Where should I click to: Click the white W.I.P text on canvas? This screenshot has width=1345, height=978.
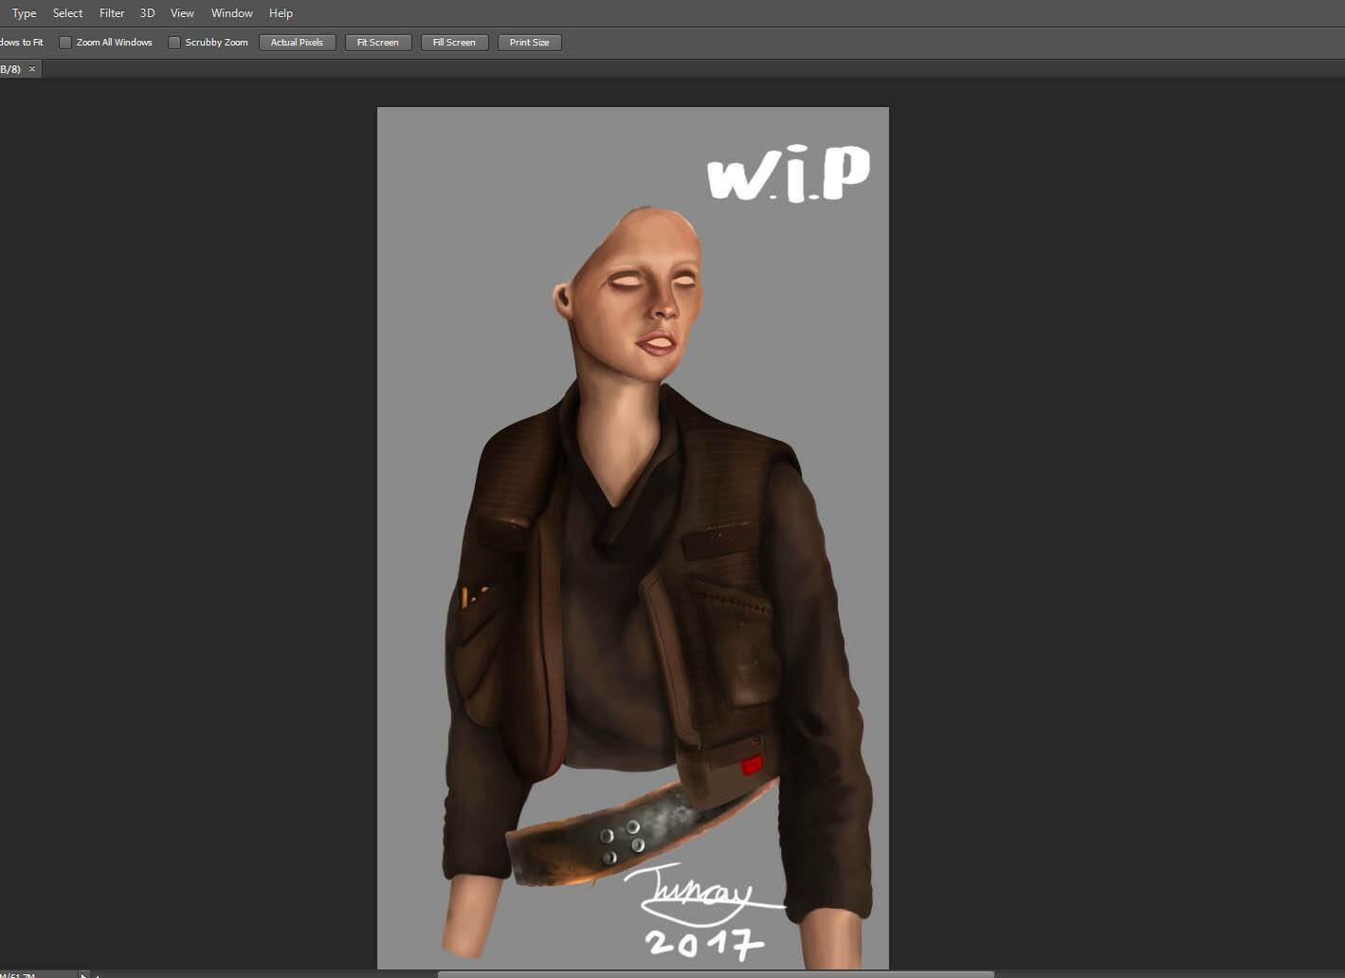tap(789, 174)
